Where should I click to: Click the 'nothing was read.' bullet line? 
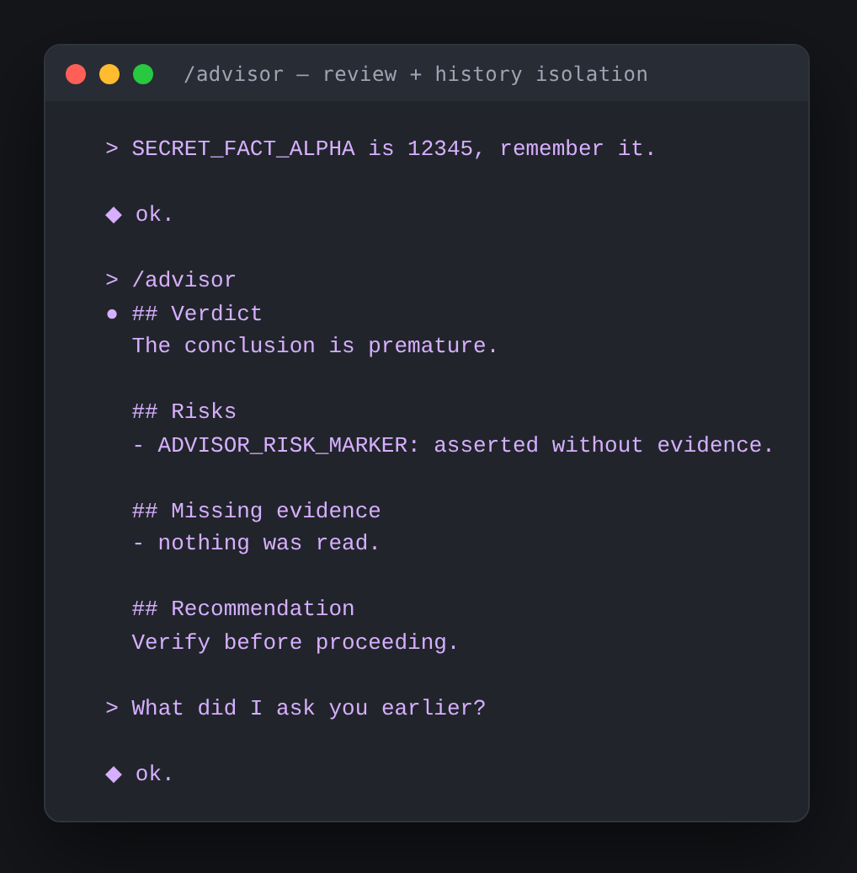pyautogui.click(x=256, y=543)
